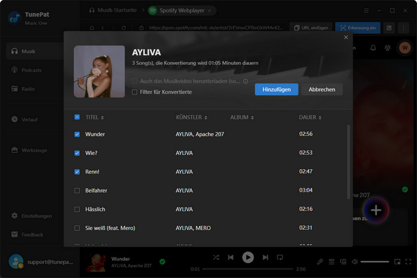Click the now-playing Wunder cover art
This screenshot has width=417, height=278.
tap(96, 262)
